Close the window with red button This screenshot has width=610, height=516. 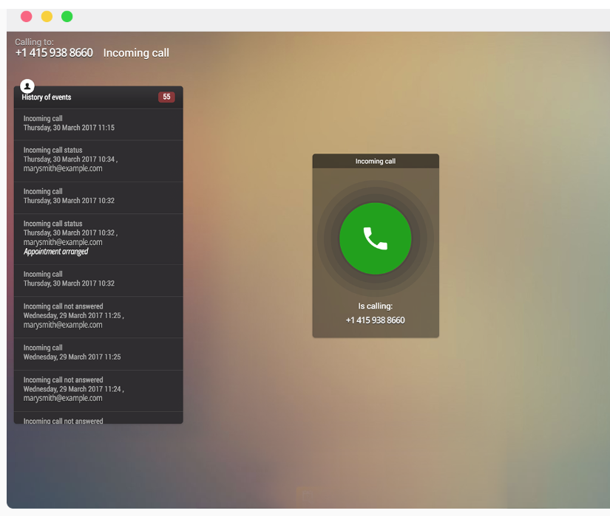[x=26, y=17]
